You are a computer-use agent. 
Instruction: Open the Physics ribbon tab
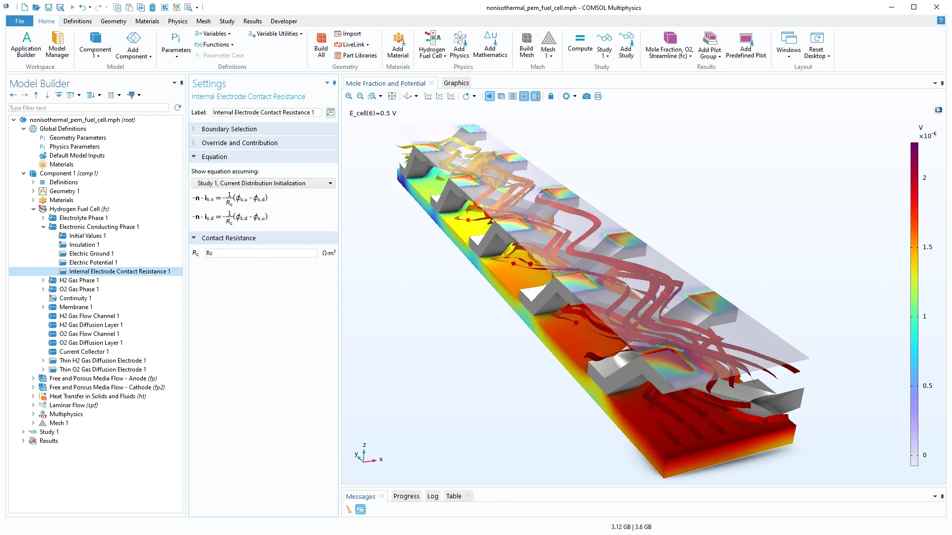click(x=178, y=21)
